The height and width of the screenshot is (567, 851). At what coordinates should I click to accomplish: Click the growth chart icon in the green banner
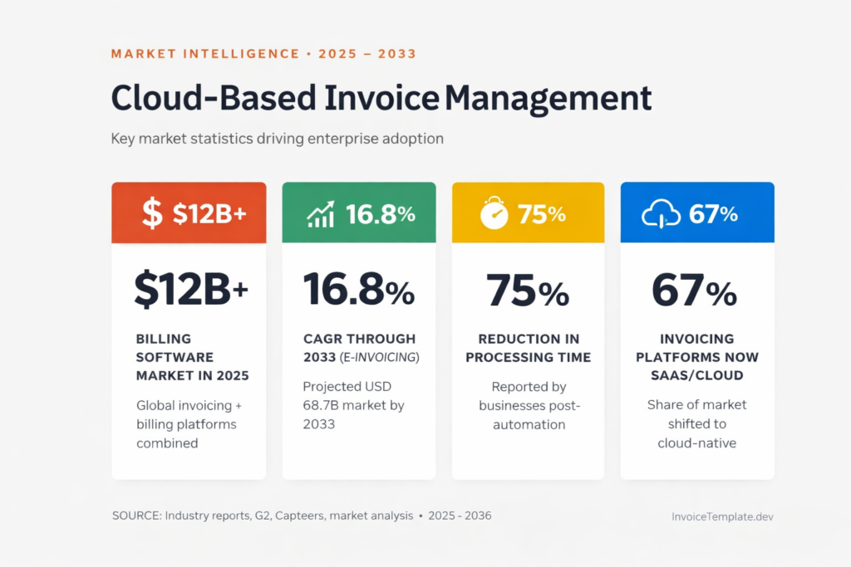click(321, 214)
